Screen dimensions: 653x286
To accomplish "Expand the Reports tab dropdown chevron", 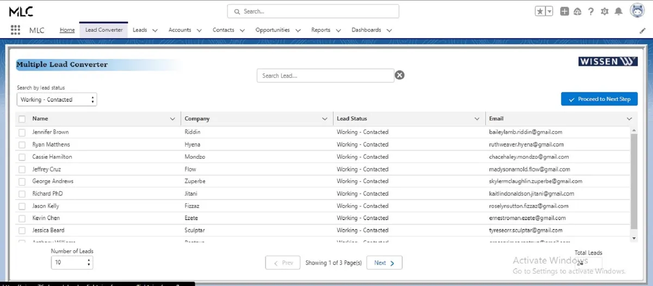I will point(338,30).
